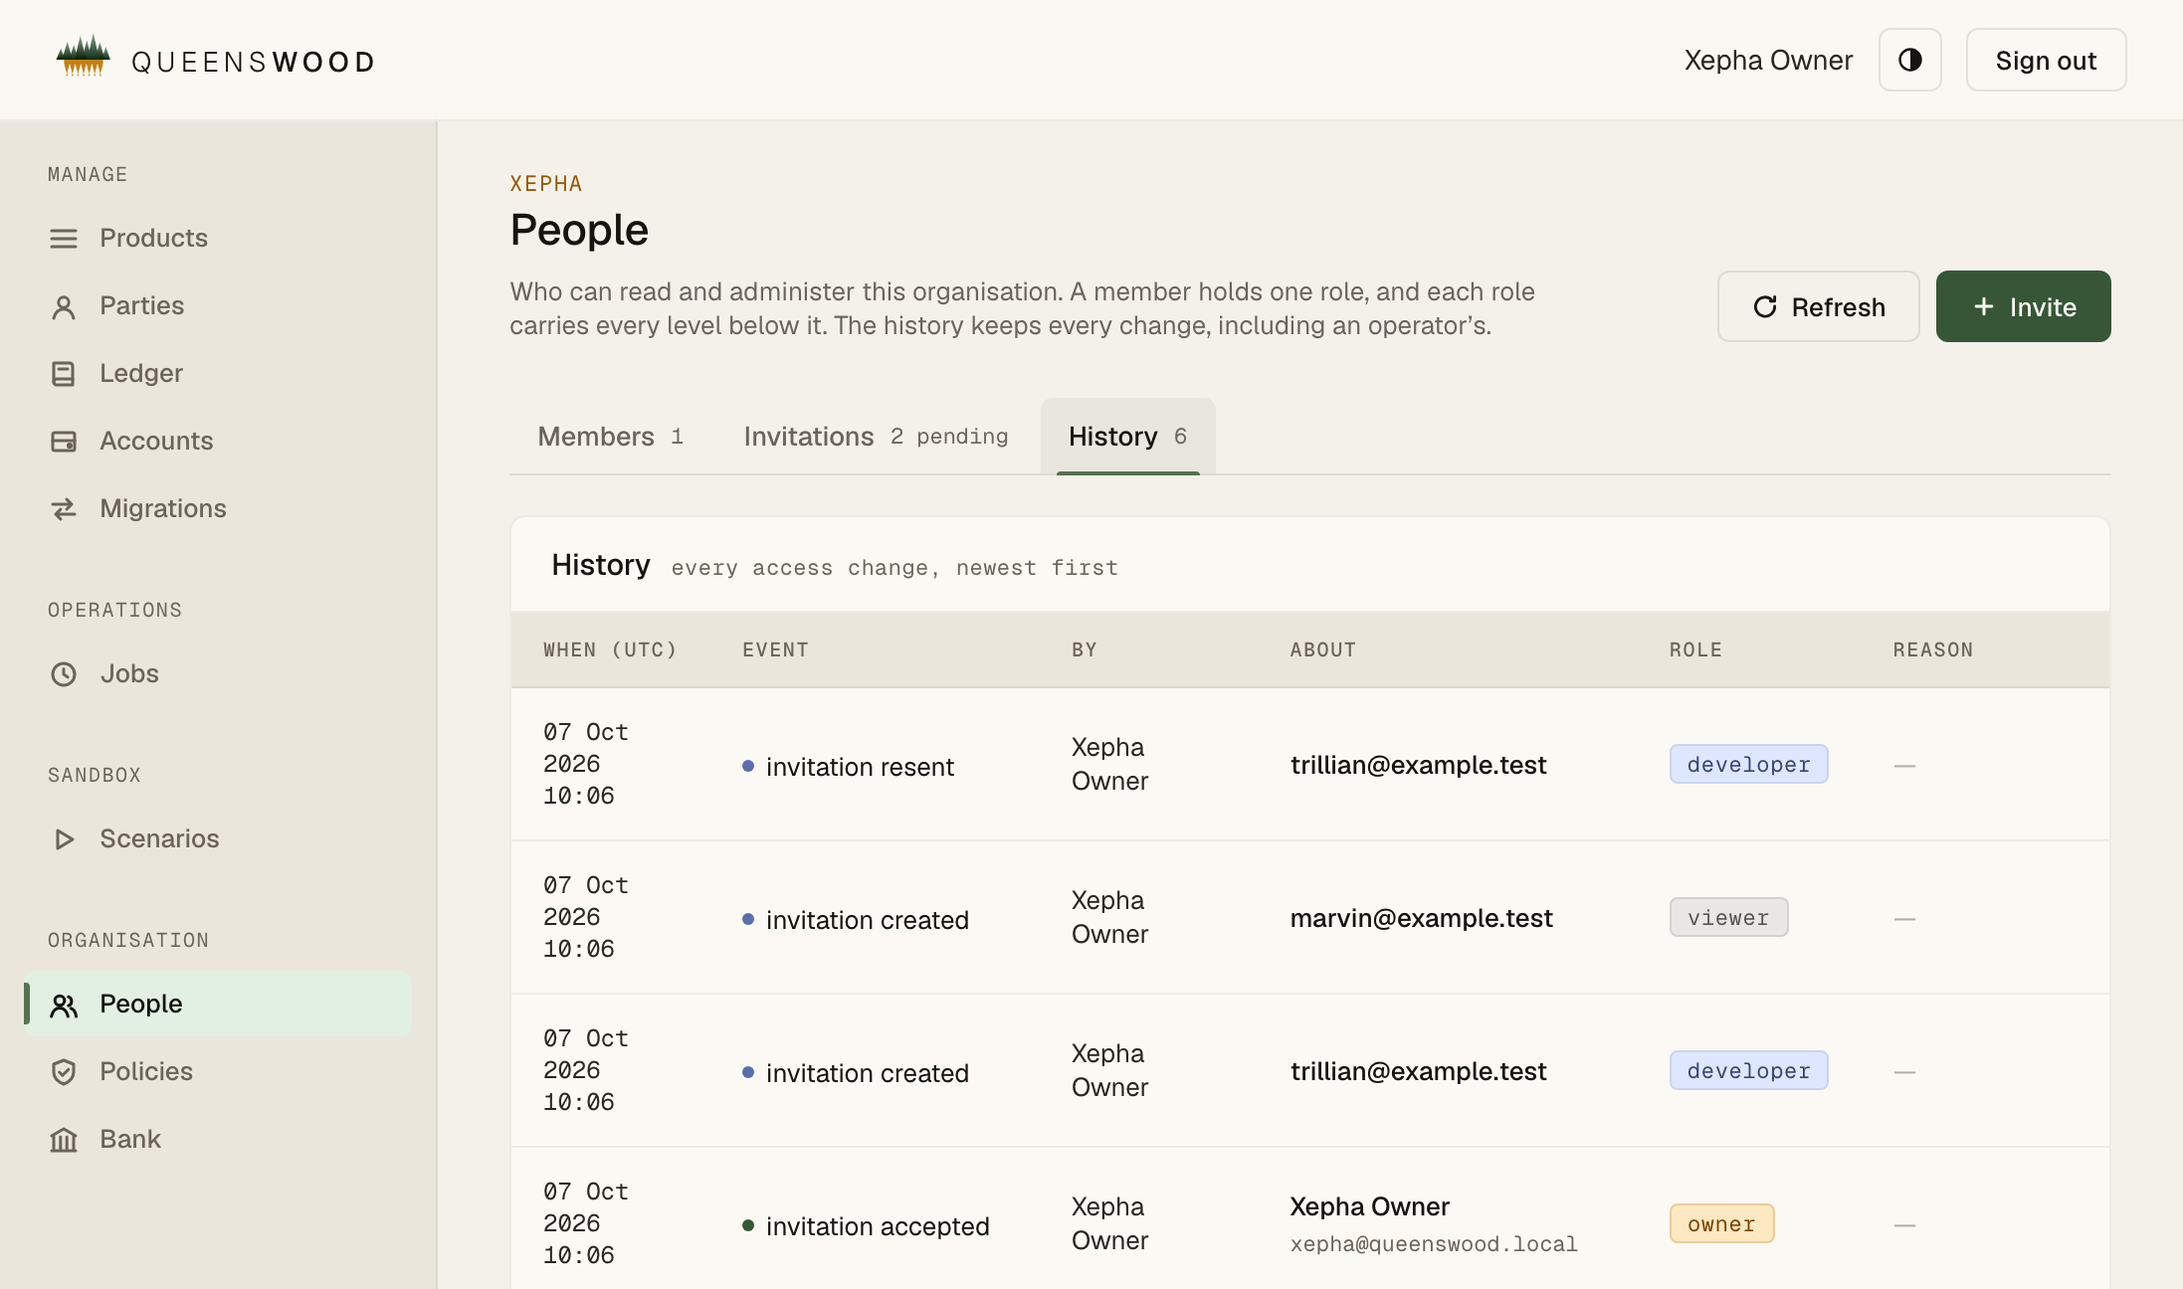This screenshot has width=2183, height=1289.
Task: Open Bank via its building icon
Action: (x=64, y=1140)
